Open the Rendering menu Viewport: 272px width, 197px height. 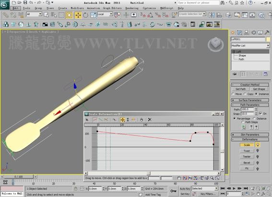click(132, 8)
